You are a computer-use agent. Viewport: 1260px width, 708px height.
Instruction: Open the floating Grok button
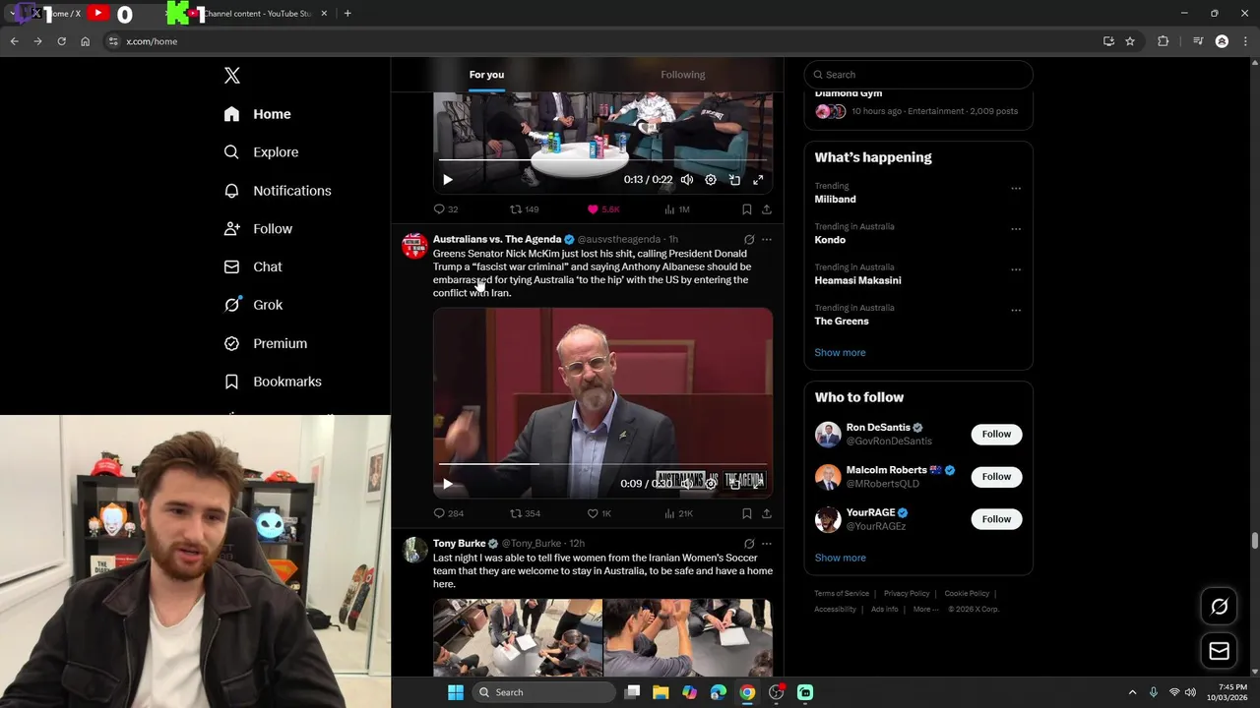pyautogui.click(x=1219, y=607)
